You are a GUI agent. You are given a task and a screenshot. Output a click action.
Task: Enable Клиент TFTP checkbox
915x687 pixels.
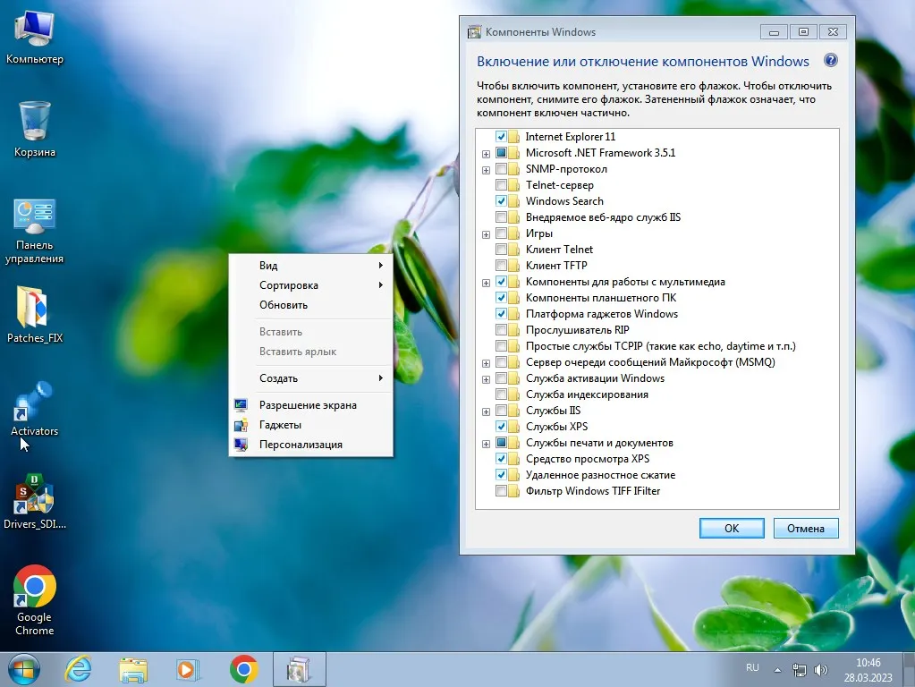point(501,266)
